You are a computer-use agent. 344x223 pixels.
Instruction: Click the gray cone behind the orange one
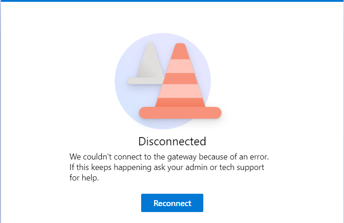[x=147, y=64]
